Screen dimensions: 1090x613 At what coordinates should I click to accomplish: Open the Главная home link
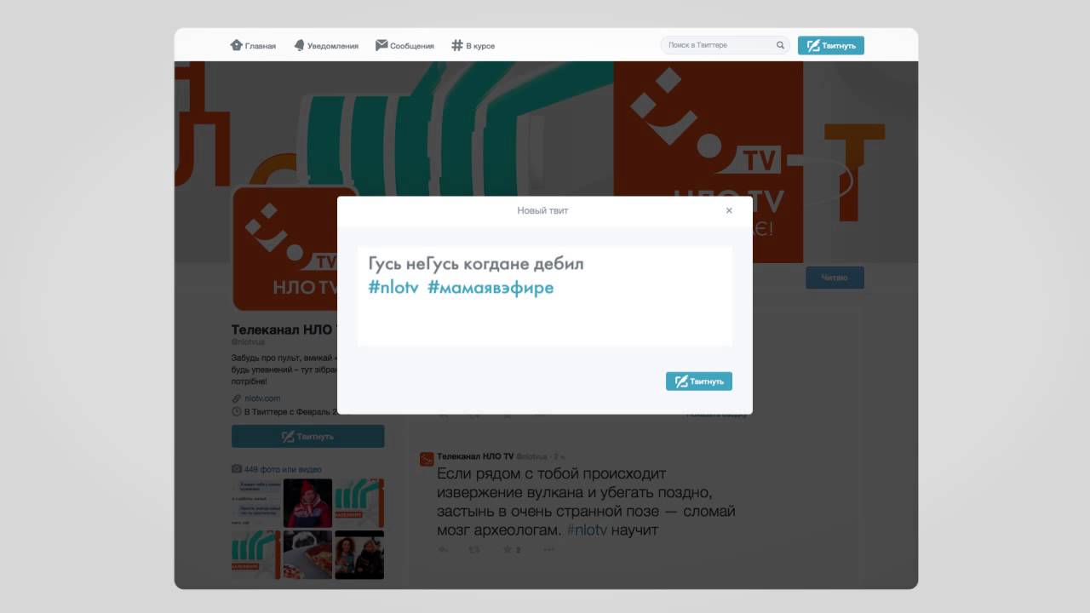253,45
